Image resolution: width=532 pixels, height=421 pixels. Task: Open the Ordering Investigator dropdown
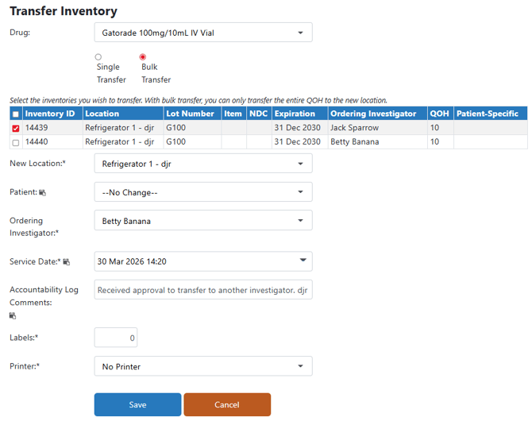point(203,221)
